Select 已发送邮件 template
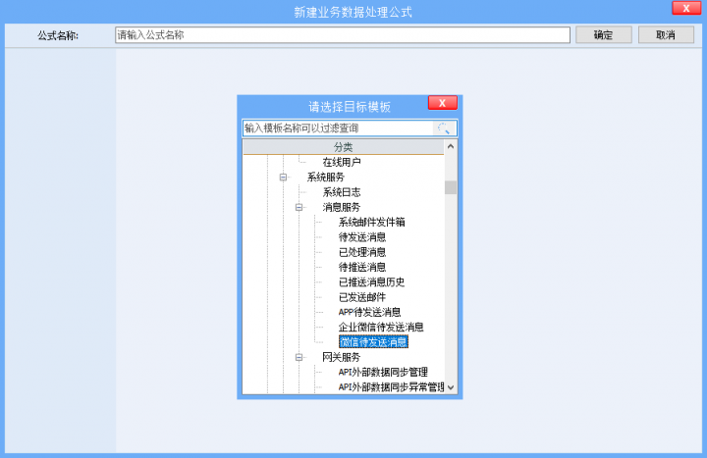Viewport: 707px width, 458px height. [x=362, y=297]
